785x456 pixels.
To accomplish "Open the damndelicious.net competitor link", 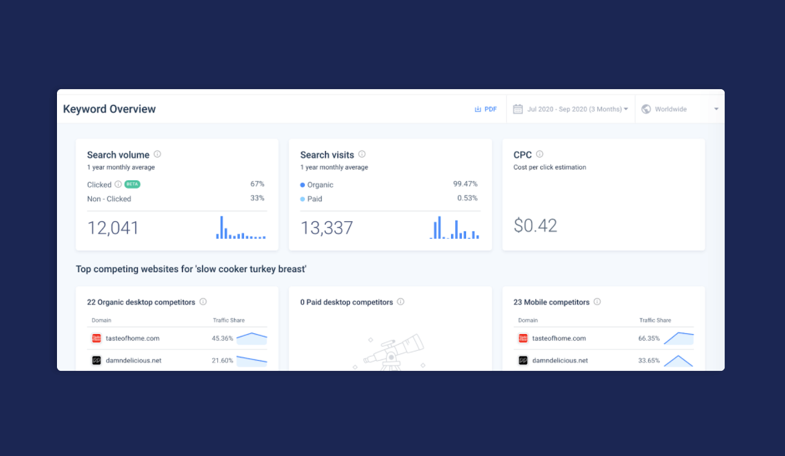I will (x=134, y=360).
